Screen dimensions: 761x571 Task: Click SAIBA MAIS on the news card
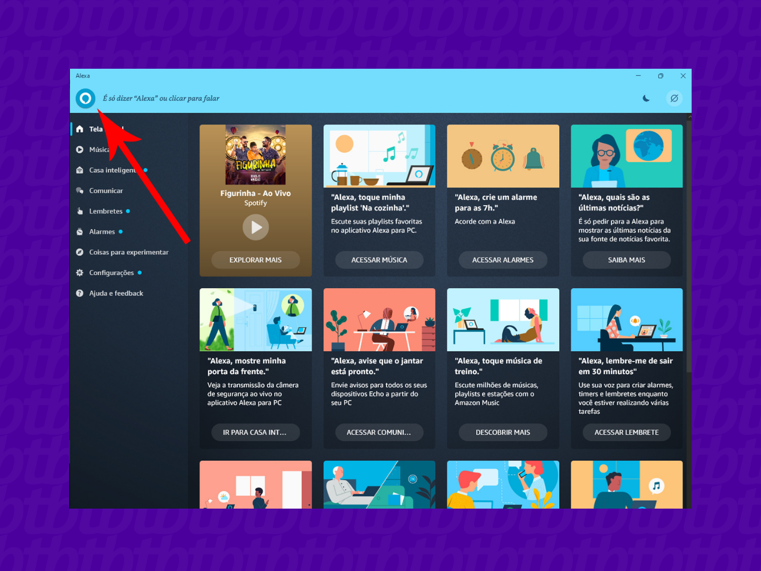pyautogui.click(x=626, y=260)
